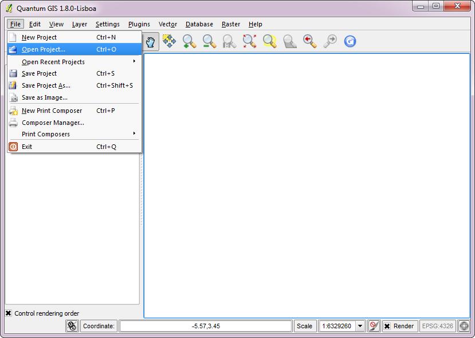Viewport: 475px width, 338px height.
Task: Click the Save Project floppy disk icon
Action: coord(13,73)
